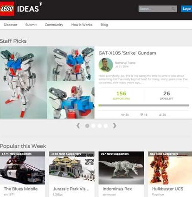The height and width of the screenshot is (197, 192).
Task: Select the first carousel dot
Action: [87, 126]
